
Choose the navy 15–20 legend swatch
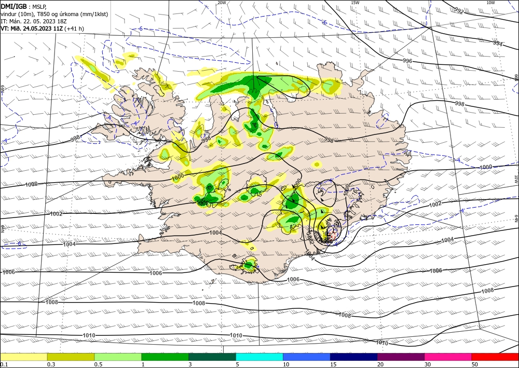click(354, 357)
